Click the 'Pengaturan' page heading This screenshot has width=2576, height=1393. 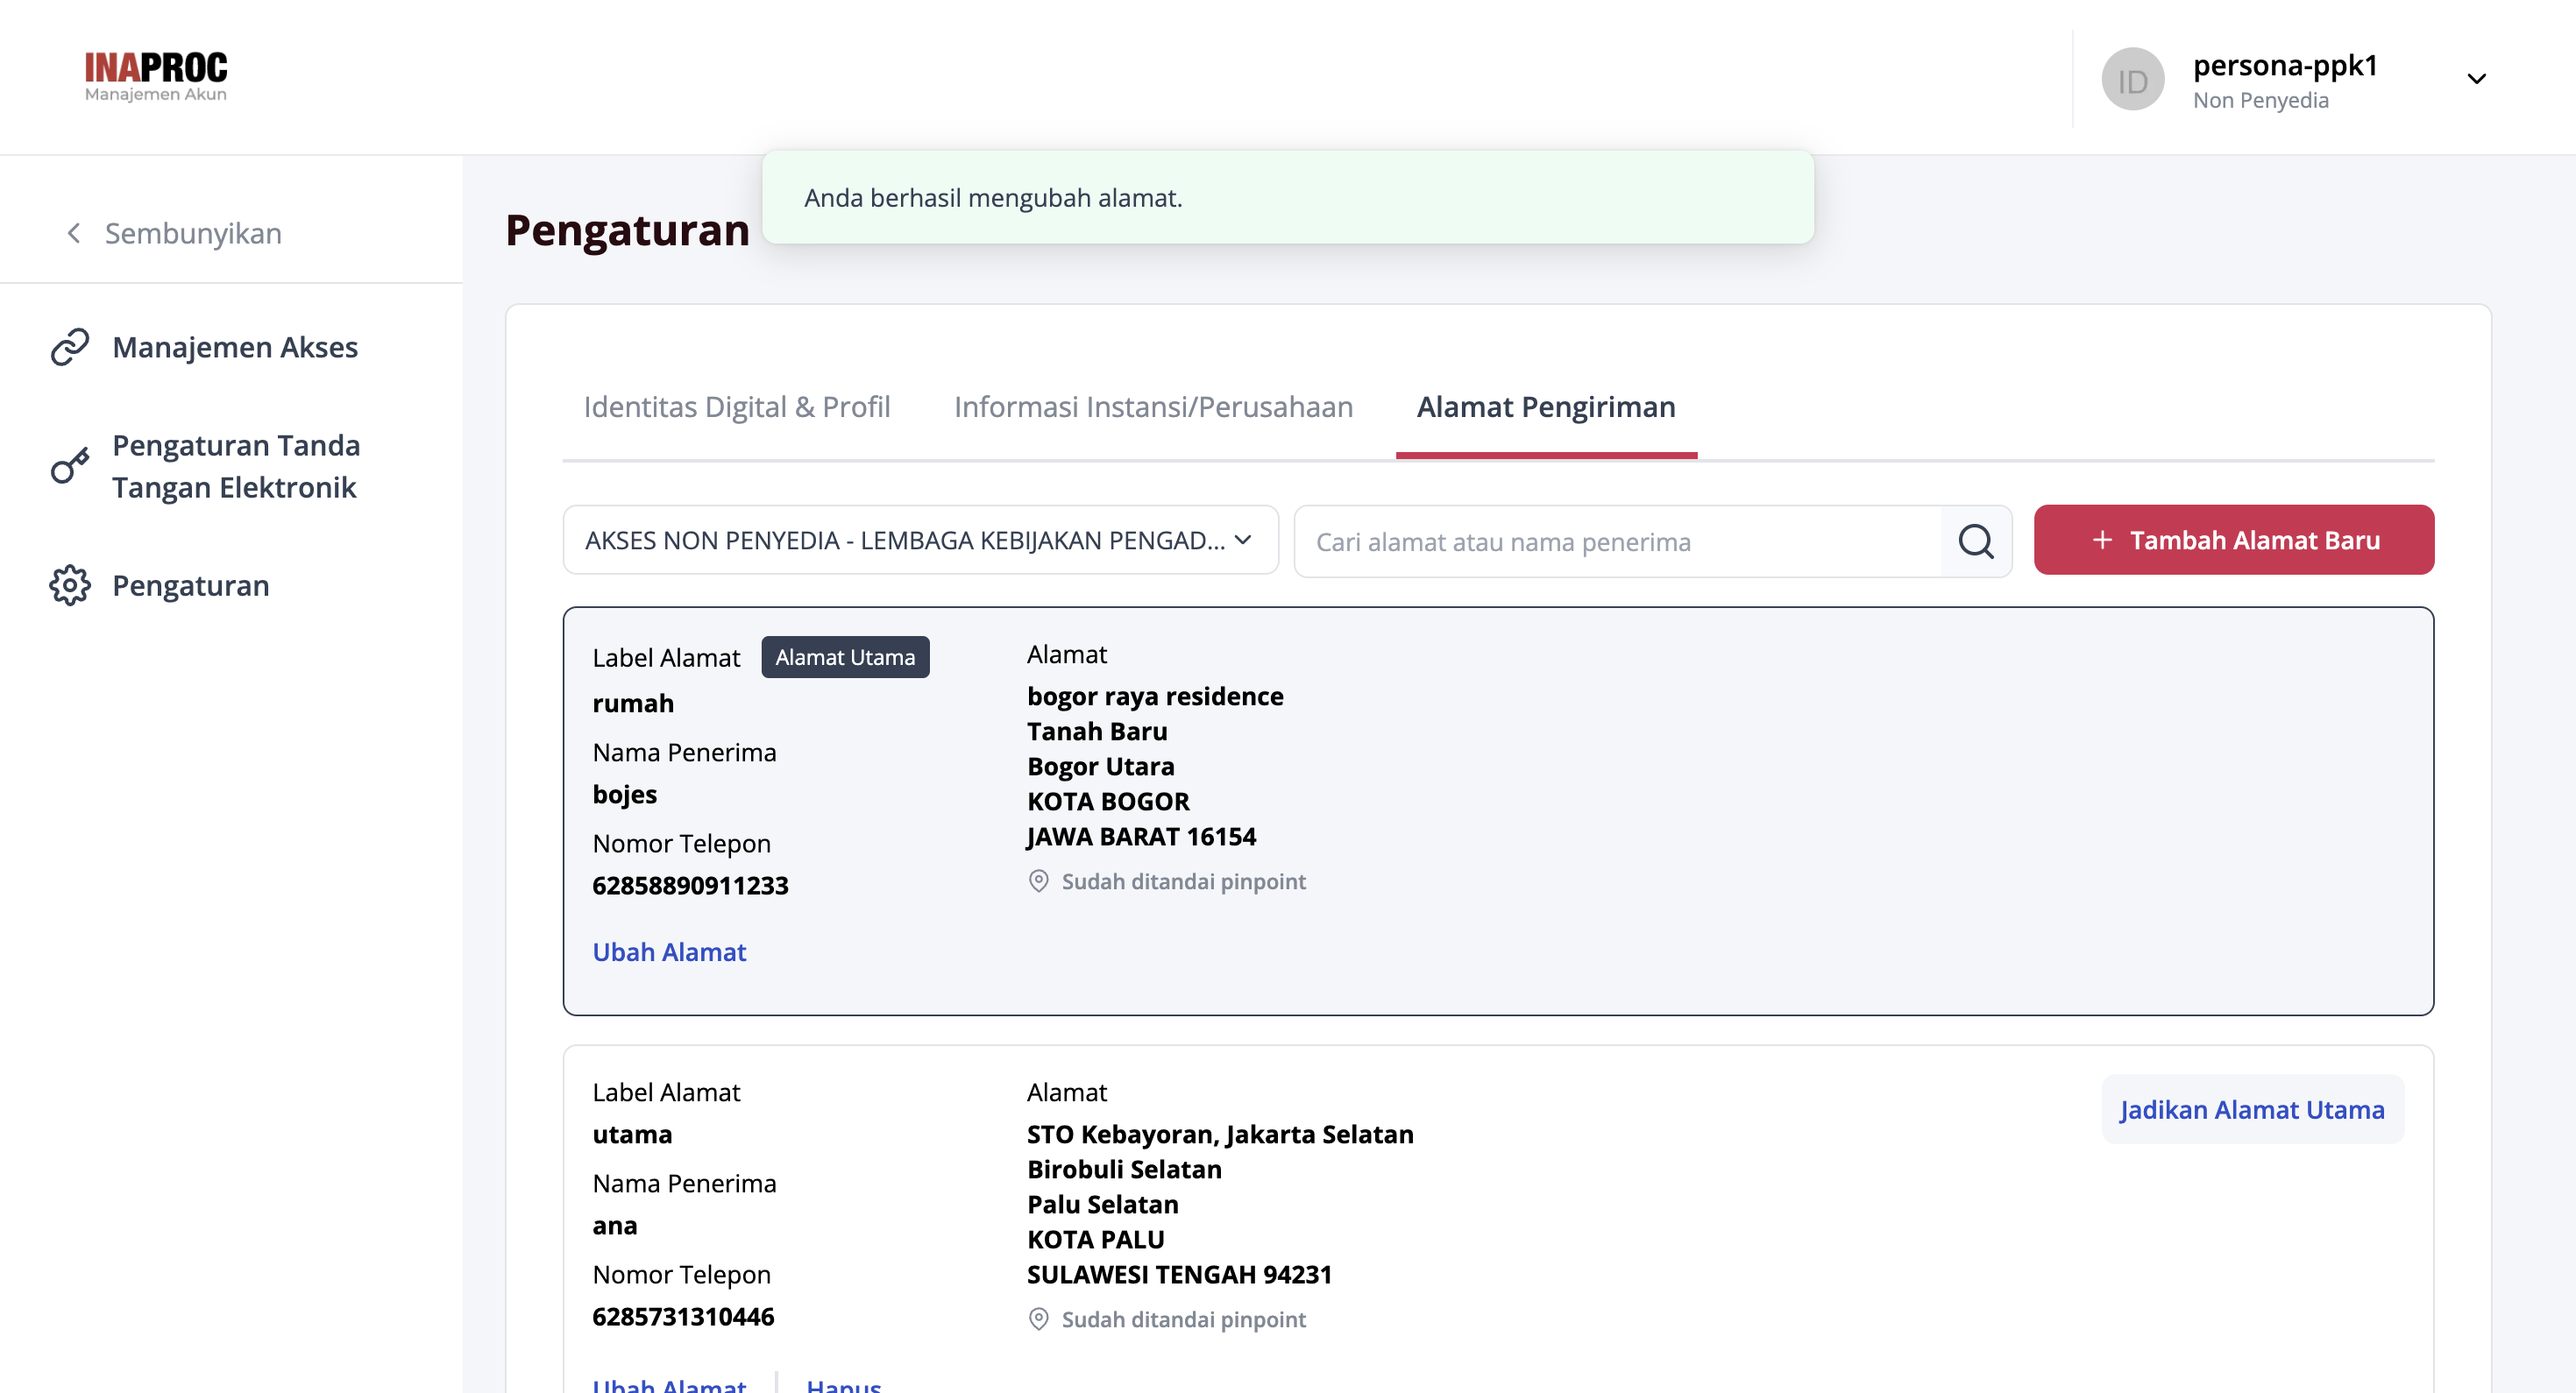click(627, 230)
